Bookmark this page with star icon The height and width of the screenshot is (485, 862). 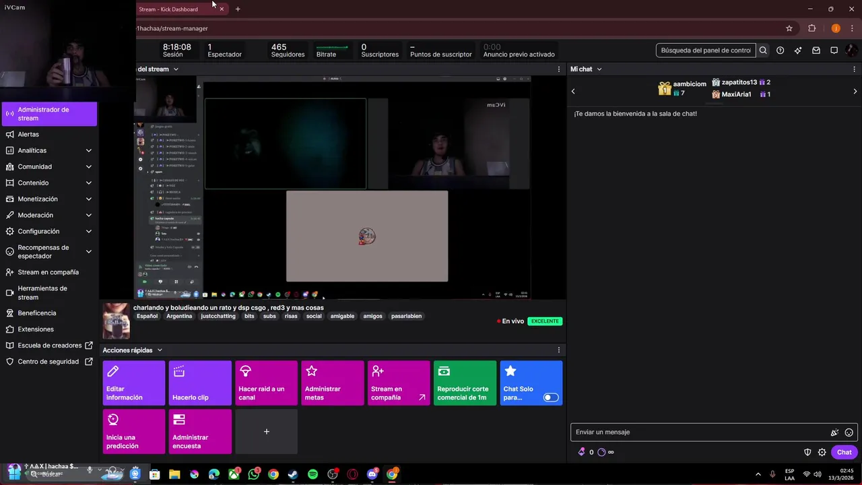(x=789, y=28)
